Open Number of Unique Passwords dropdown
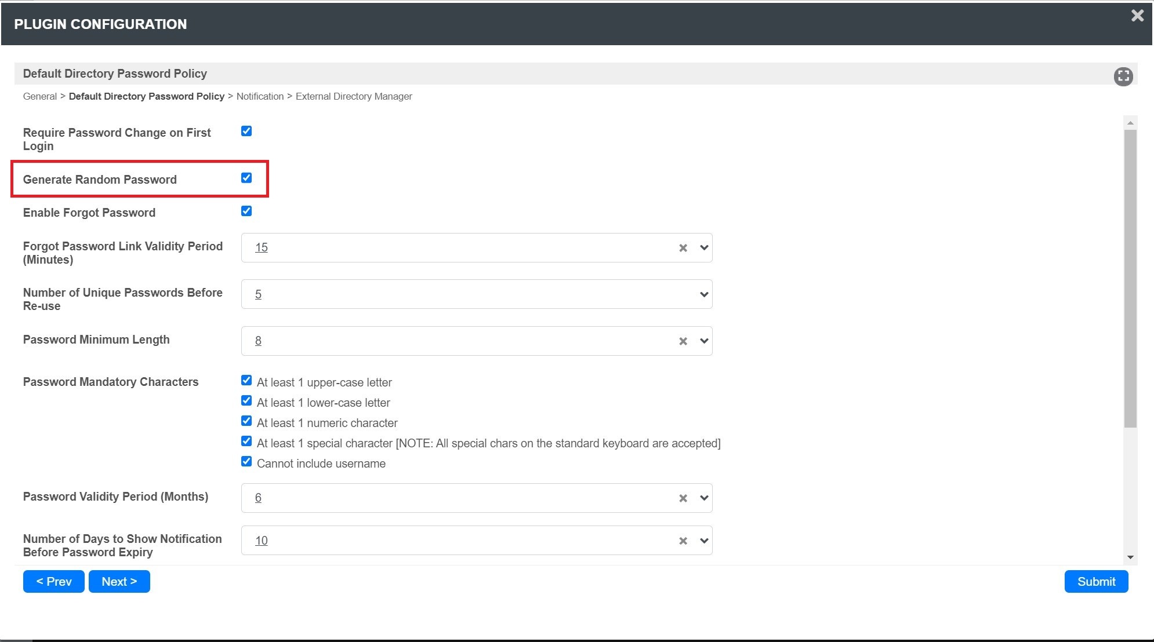 tap(704, 294)
